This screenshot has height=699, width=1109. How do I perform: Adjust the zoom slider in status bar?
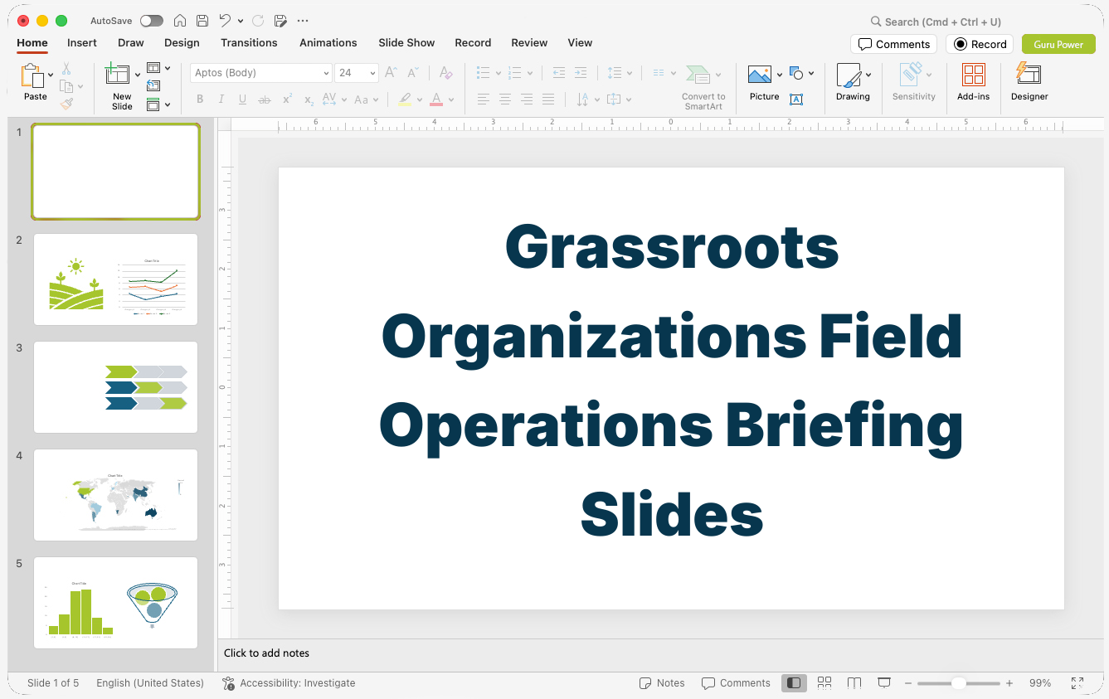coord(958,683)
